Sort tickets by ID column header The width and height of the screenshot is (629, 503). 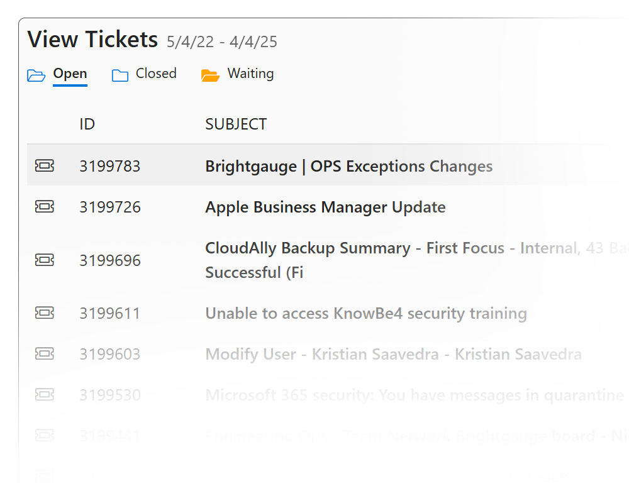(87, 124)
